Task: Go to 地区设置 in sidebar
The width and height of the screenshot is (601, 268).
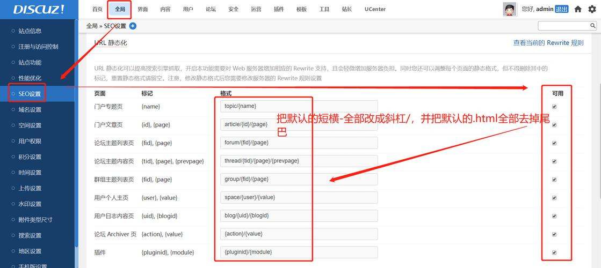Action: (30, 251)
